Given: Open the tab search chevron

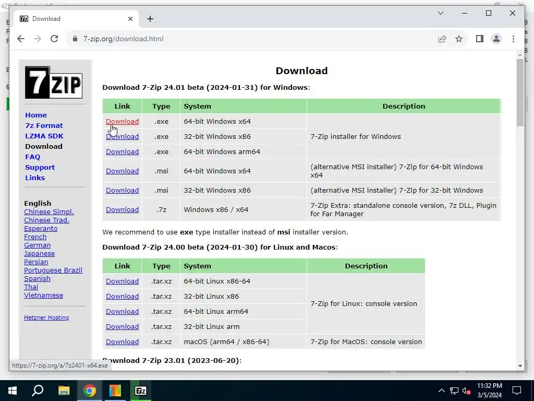Looking at the screenshot, I should point(440,13).
